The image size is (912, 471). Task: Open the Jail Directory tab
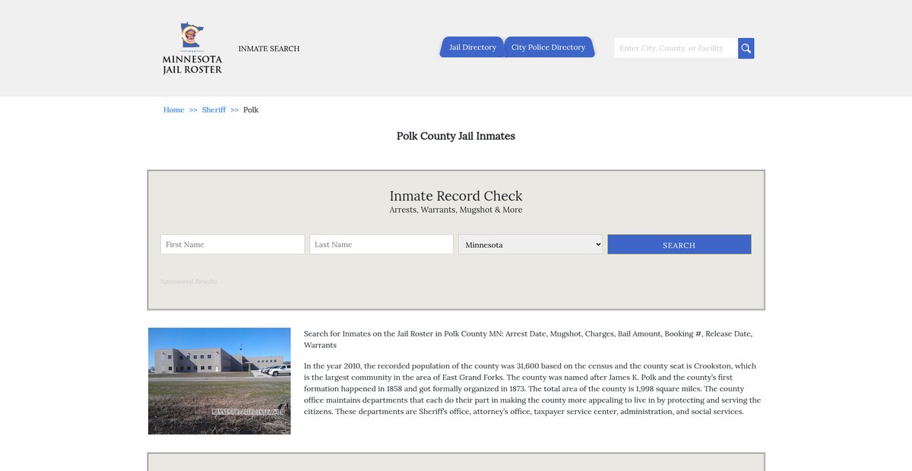[472, 47]
